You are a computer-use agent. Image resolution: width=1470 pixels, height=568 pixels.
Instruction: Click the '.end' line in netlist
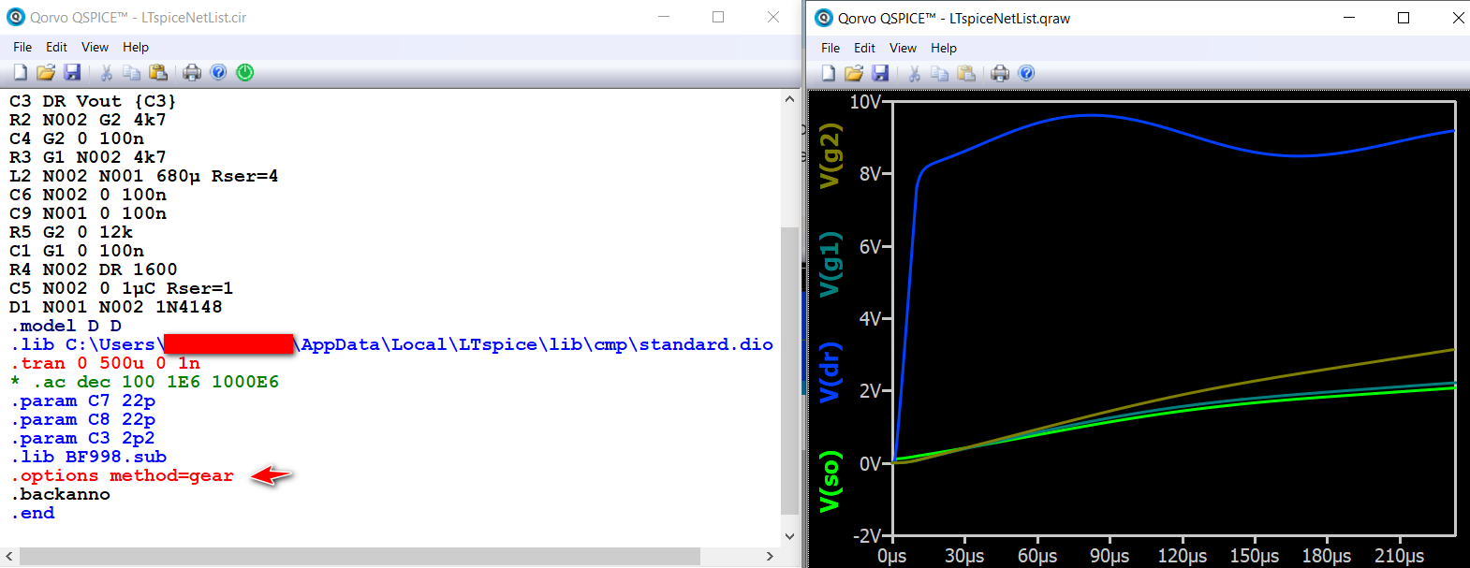click(x=33, y=513)
